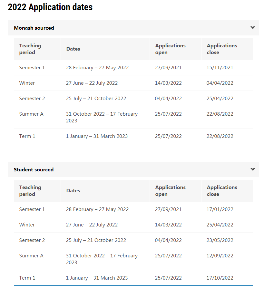Click Monash Semester 2 close date 25/04/2022
Image resolution: width=274 pixels, height=297 pixels.
click(220, 99)
